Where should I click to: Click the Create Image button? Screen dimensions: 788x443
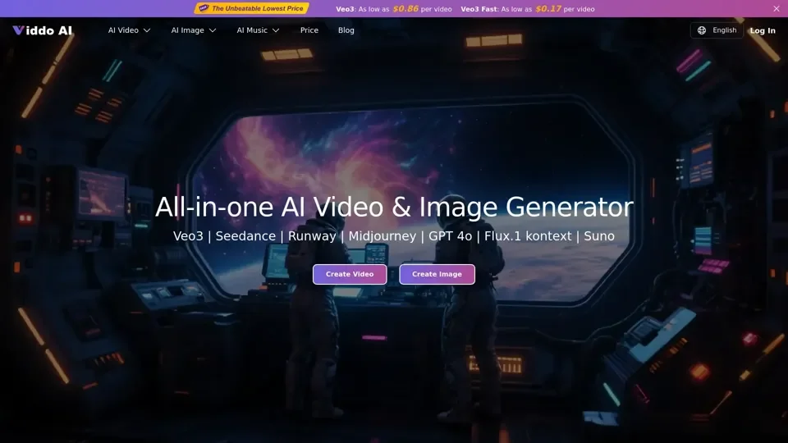(437, 274)
